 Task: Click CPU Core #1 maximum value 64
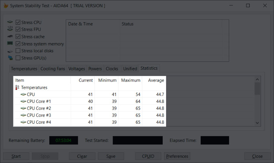(138, 101)
